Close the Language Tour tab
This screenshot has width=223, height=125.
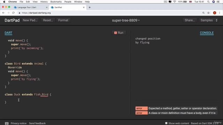(47, 7)
